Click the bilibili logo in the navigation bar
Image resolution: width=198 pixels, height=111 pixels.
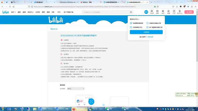pyautogui.click(x=6, y=12)
